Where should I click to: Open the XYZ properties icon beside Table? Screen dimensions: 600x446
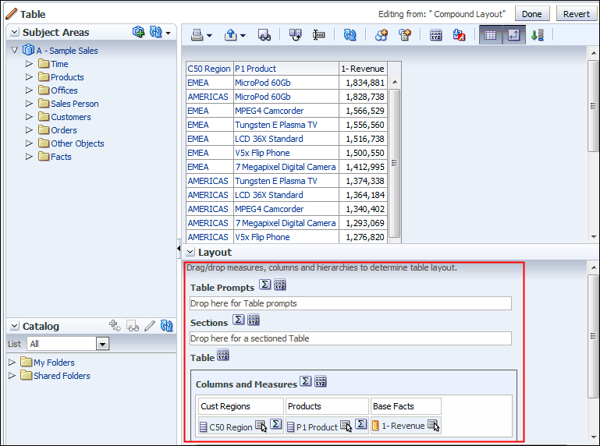tap(222, 355)
